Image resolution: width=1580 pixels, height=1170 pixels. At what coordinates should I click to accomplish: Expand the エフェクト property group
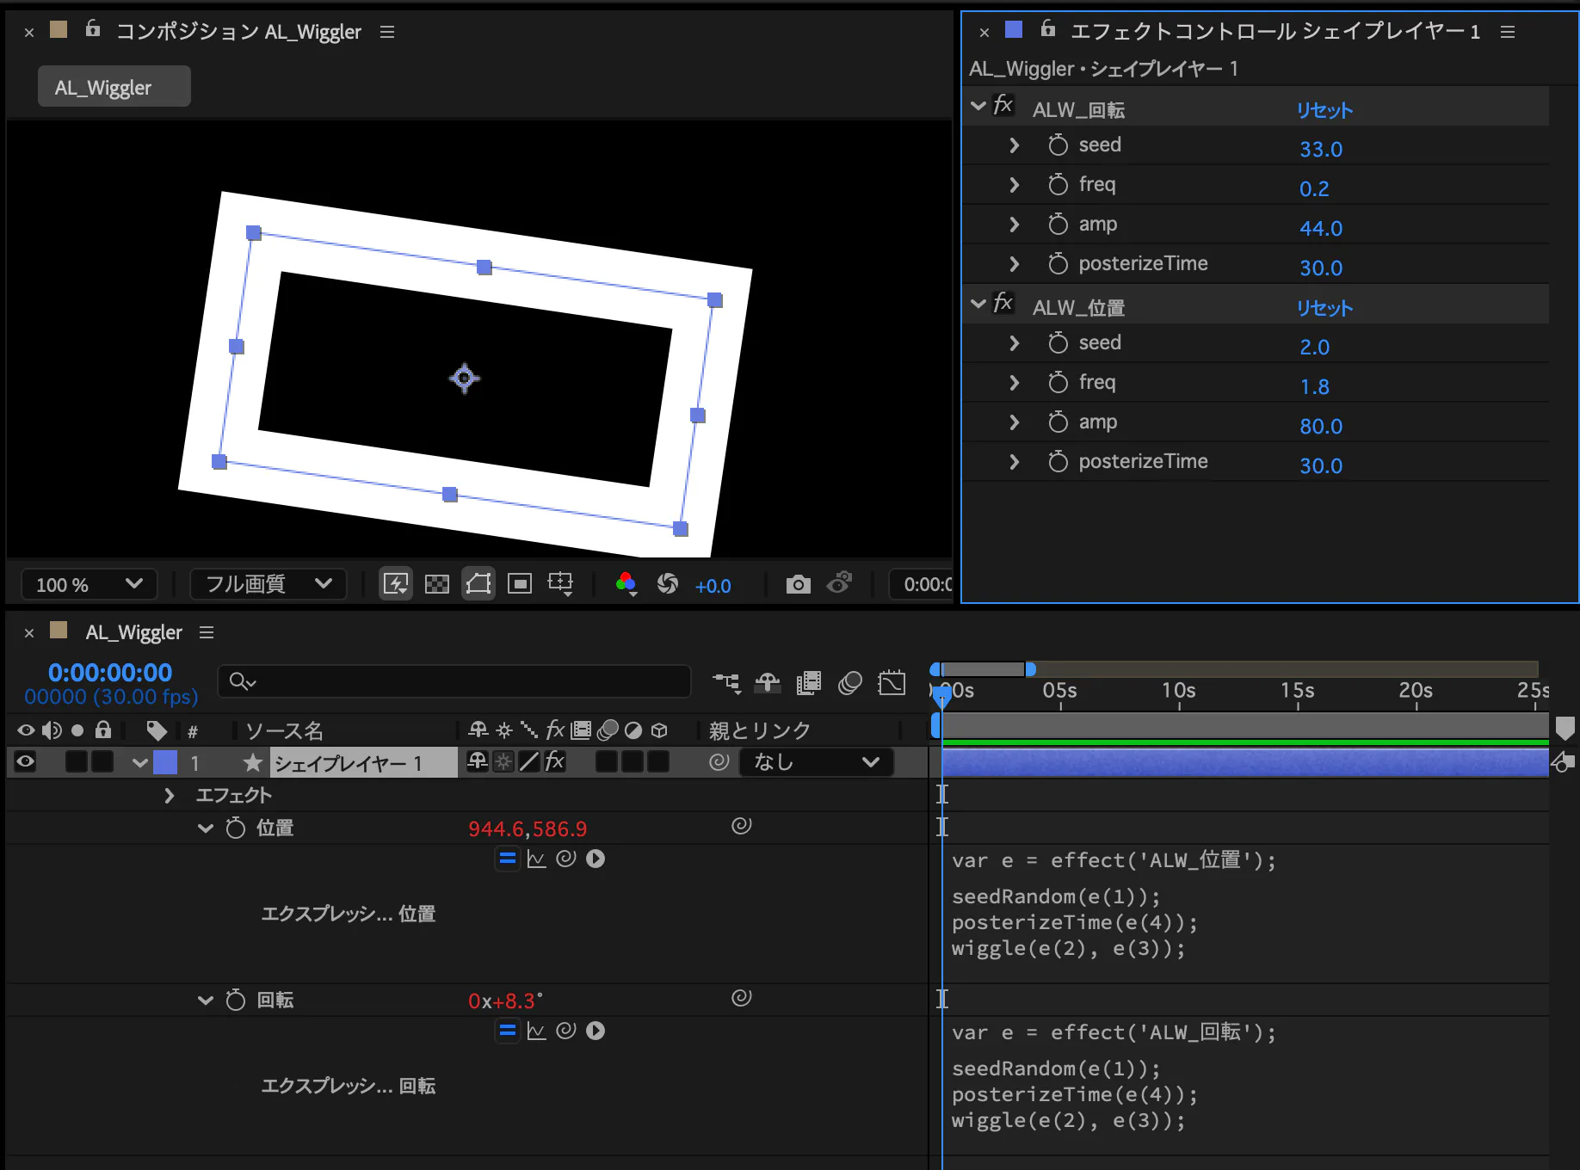pos(170,796)
